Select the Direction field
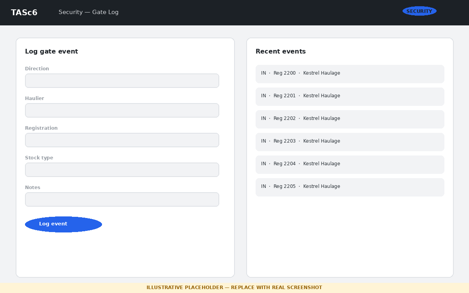Screen dimensions: 469x293 pyautogui.click(x=122, y=81)
